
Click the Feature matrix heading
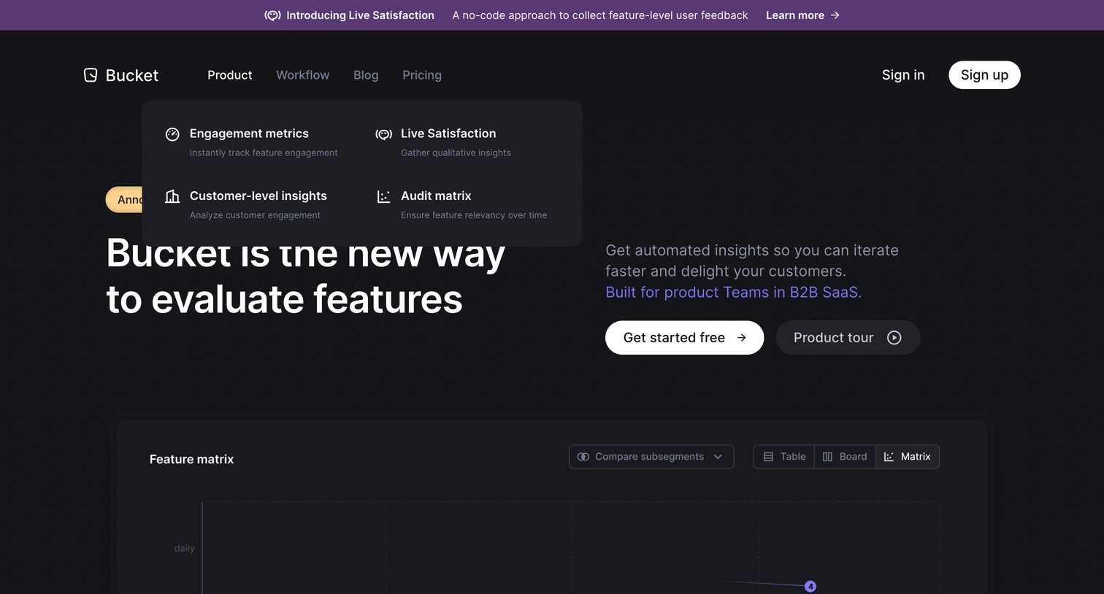pyautogui.click(x=191, y=459)
